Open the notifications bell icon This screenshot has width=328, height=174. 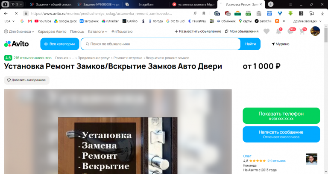tap(278, 31)
